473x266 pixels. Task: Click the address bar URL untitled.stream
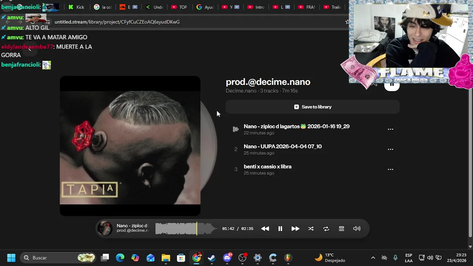tap(117, 22)
